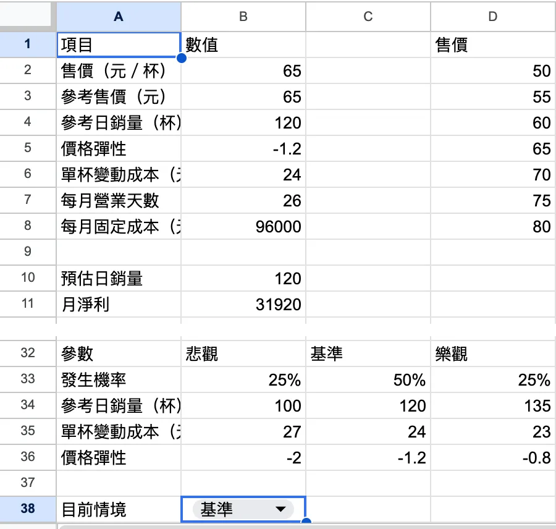
Task: Click the 發生機率 label cell
Action: 119,379
